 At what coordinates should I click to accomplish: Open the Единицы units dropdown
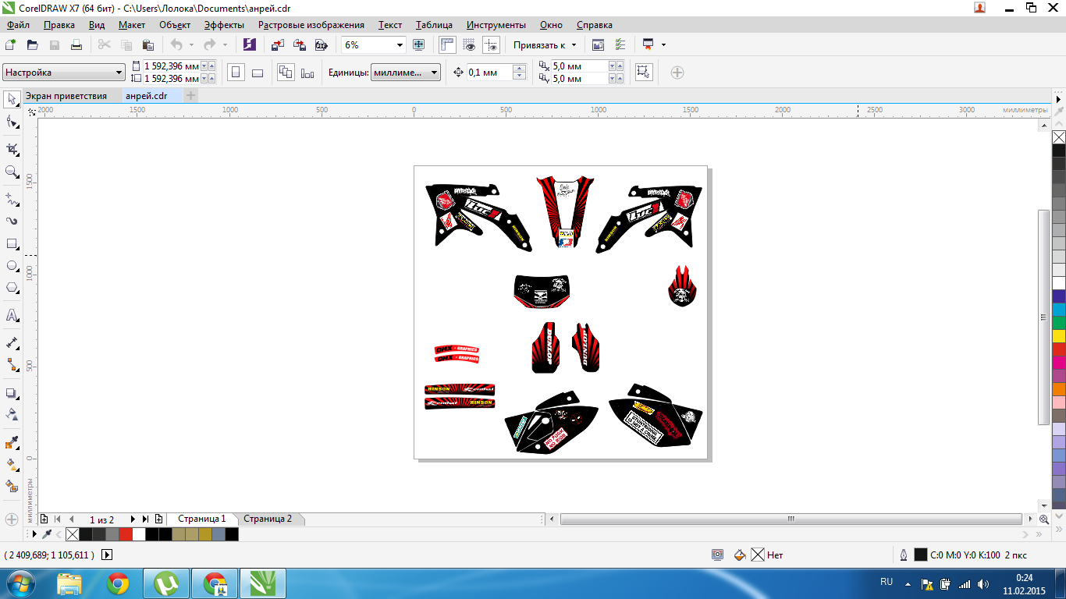(435, 73)
